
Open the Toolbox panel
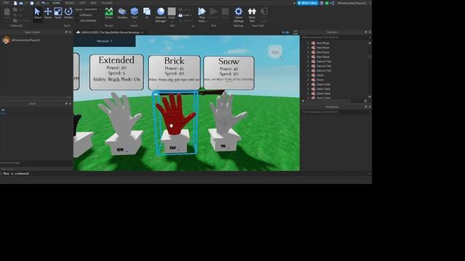tap(122, 14)
